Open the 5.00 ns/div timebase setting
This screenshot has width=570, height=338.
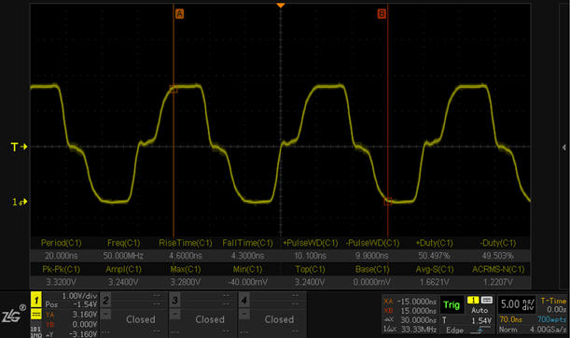[517, 304]
